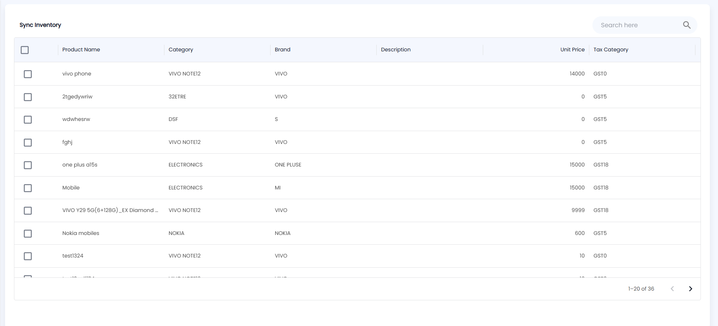Sort by Unit Price column header
Screen dimensions: 718x326
(572, 49)
